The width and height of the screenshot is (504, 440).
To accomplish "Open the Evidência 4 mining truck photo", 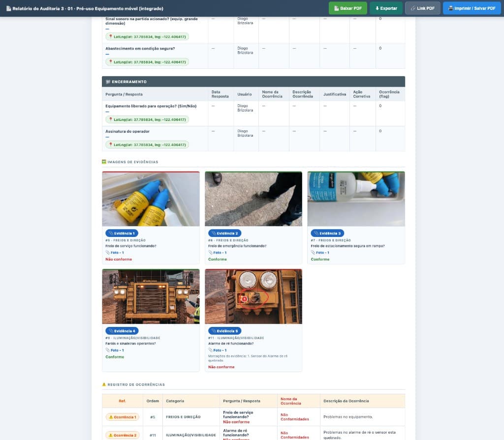I will (151, 296).
